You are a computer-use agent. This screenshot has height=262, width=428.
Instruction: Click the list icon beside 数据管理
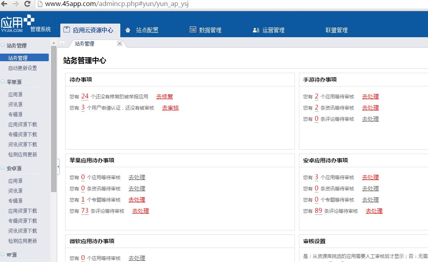(x=193, y=30)
